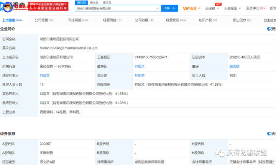The width and height of the screenshot is (276, 165).
Task: Open 消息中心 notifications
Action: (255, 8)
